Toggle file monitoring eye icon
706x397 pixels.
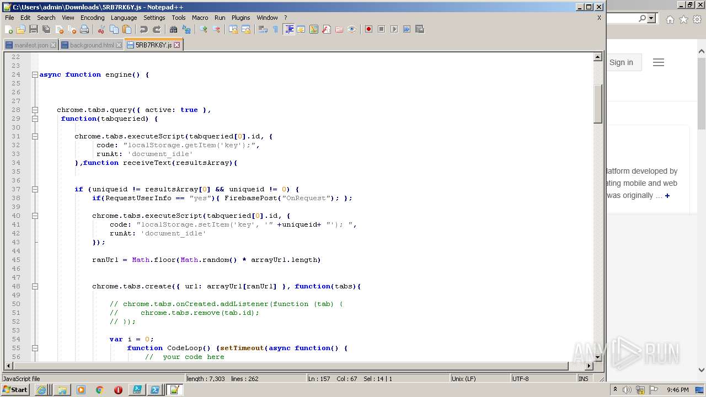tap(352, 29)
